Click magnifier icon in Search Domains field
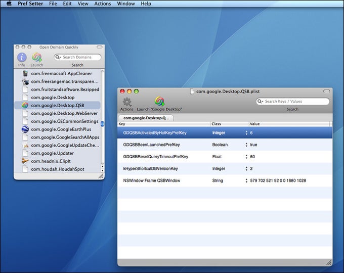Screen dimensions: 344x273 [58, 57]
